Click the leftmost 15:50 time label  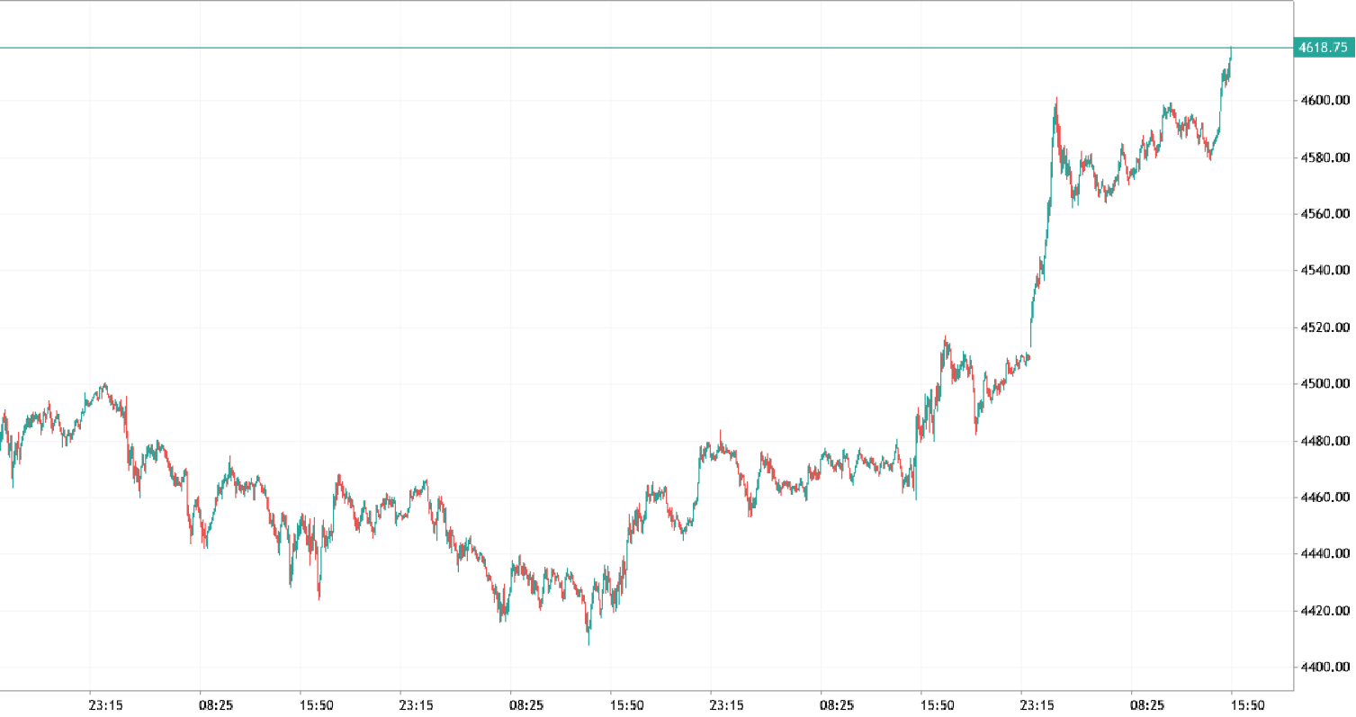[x=316, y=704]
